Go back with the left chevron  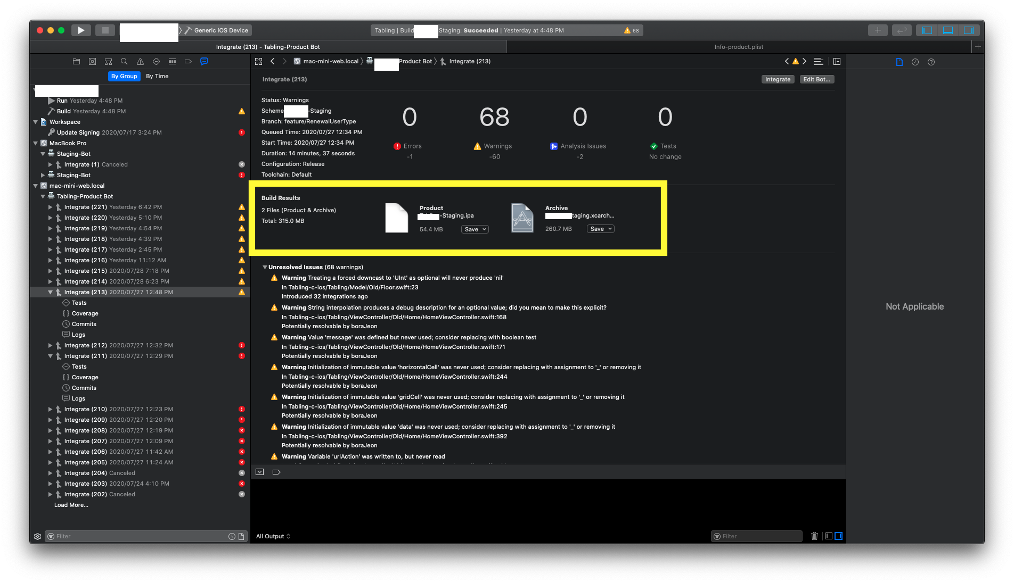pyautogui.click(x=272, y=62)
